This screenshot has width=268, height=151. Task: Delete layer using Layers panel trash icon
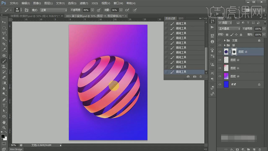click(259, 149)
